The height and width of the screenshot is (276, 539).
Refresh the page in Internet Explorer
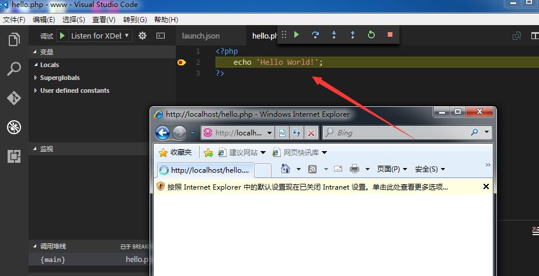(x=296, y=132)
